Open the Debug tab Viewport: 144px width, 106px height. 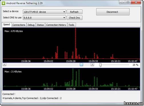point(31,25)
